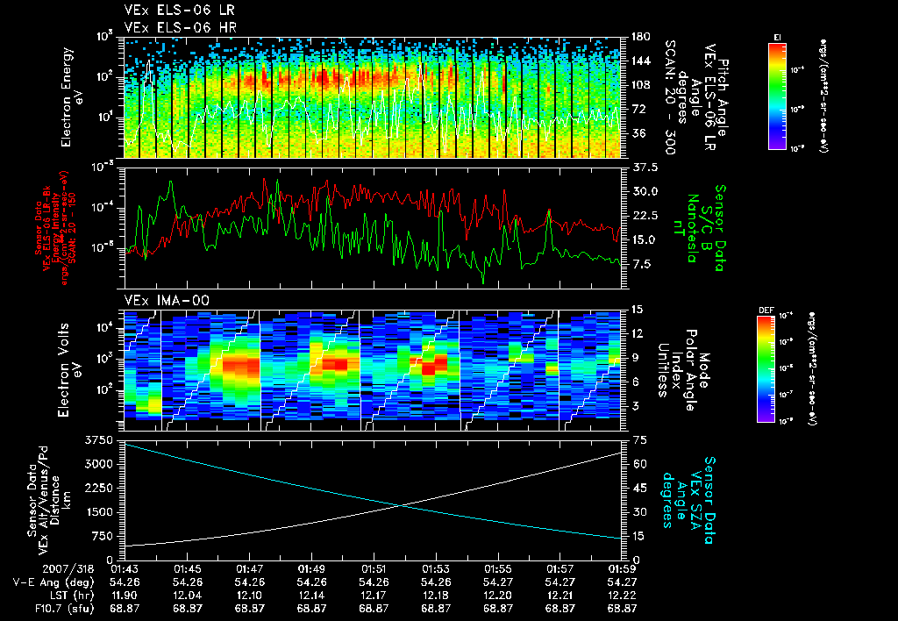Click the 3750 km distance tick
Screen dimensions: 898x621
(x=100, y=440)
